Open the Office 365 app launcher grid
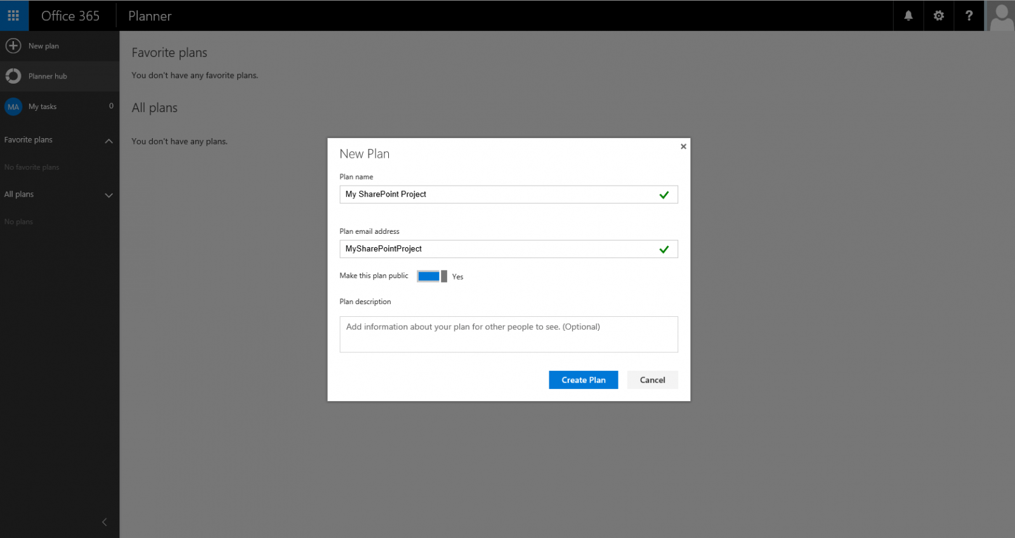 click(14, 15)
